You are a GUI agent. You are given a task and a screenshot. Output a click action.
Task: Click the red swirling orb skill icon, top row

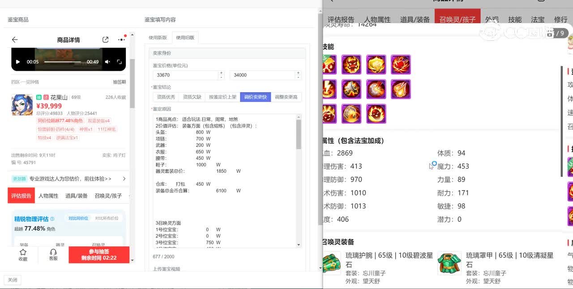[401, 64]
